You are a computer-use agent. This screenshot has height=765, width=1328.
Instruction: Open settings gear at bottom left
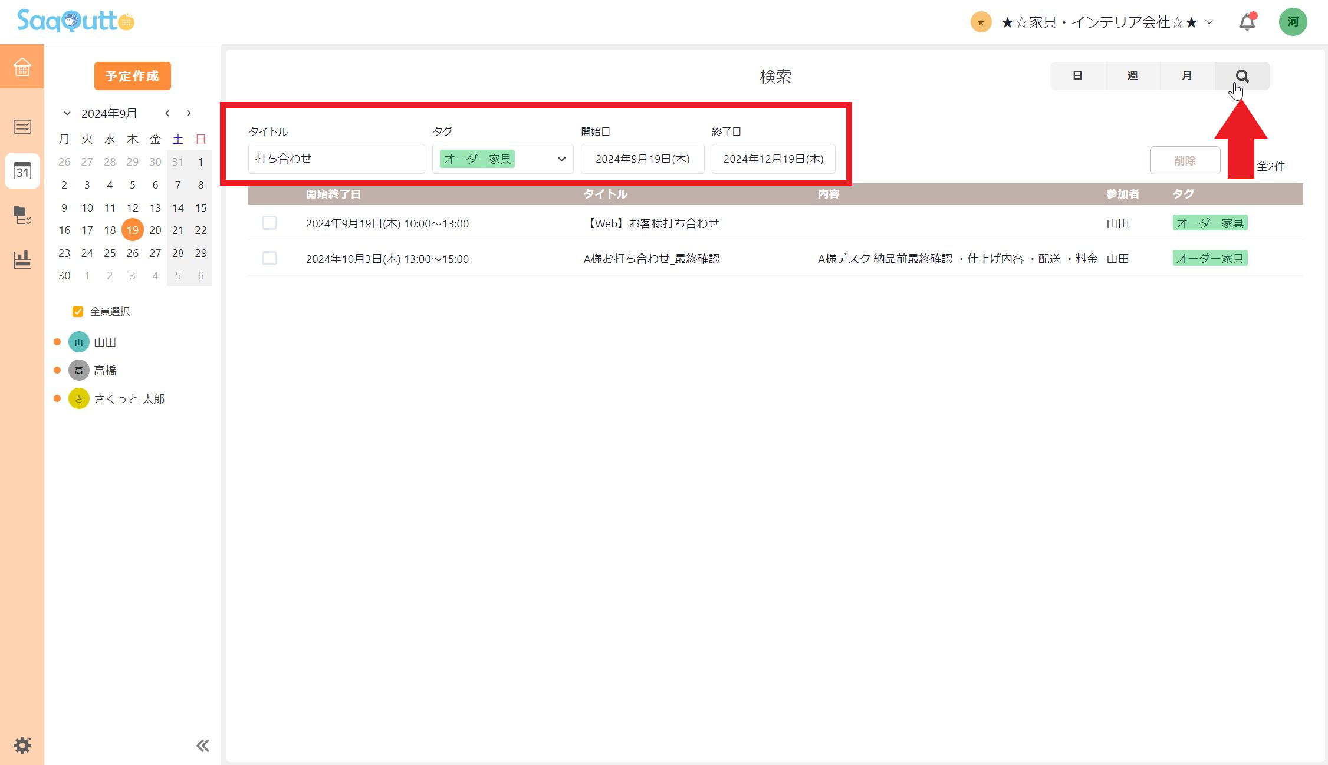pos(22,745)
